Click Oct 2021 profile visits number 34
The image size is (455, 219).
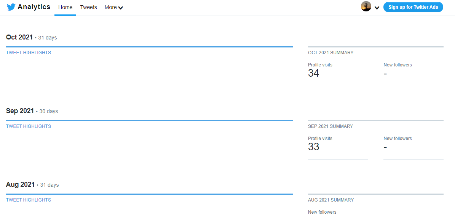(x=313, y=73)
